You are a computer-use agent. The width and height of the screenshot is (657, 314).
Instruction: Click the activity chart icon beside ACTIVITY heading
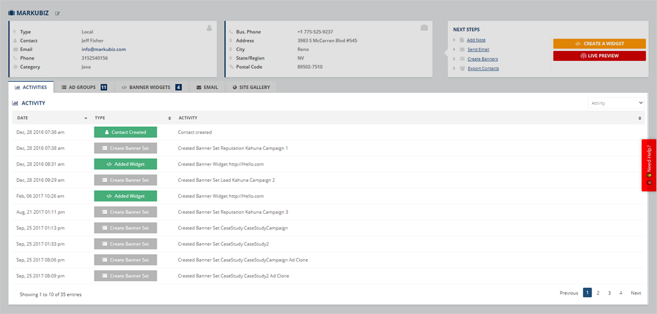click(15, 103)
